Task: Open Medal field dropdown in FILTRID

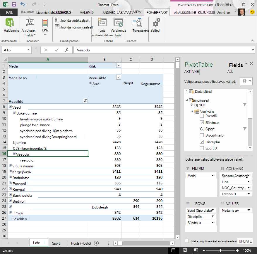Action: [213, 175]
